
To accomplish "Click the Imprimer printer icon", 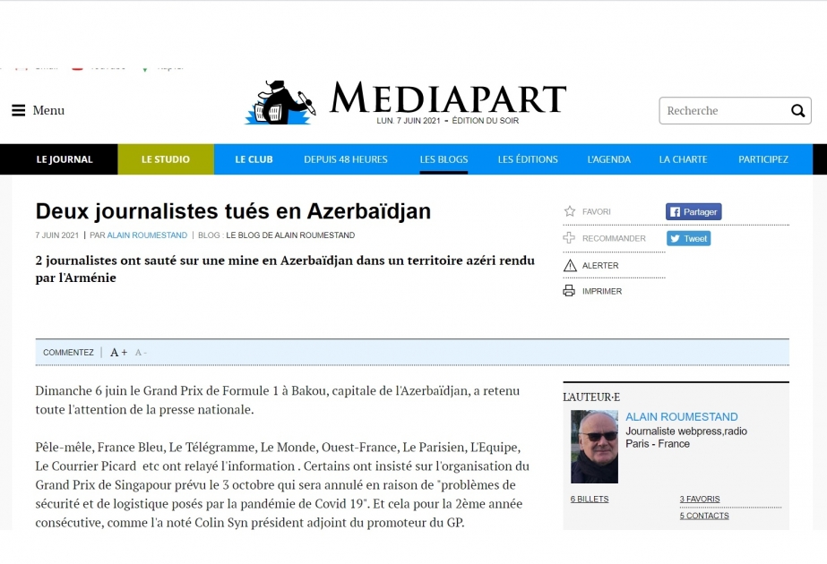I will click(569, 290).
